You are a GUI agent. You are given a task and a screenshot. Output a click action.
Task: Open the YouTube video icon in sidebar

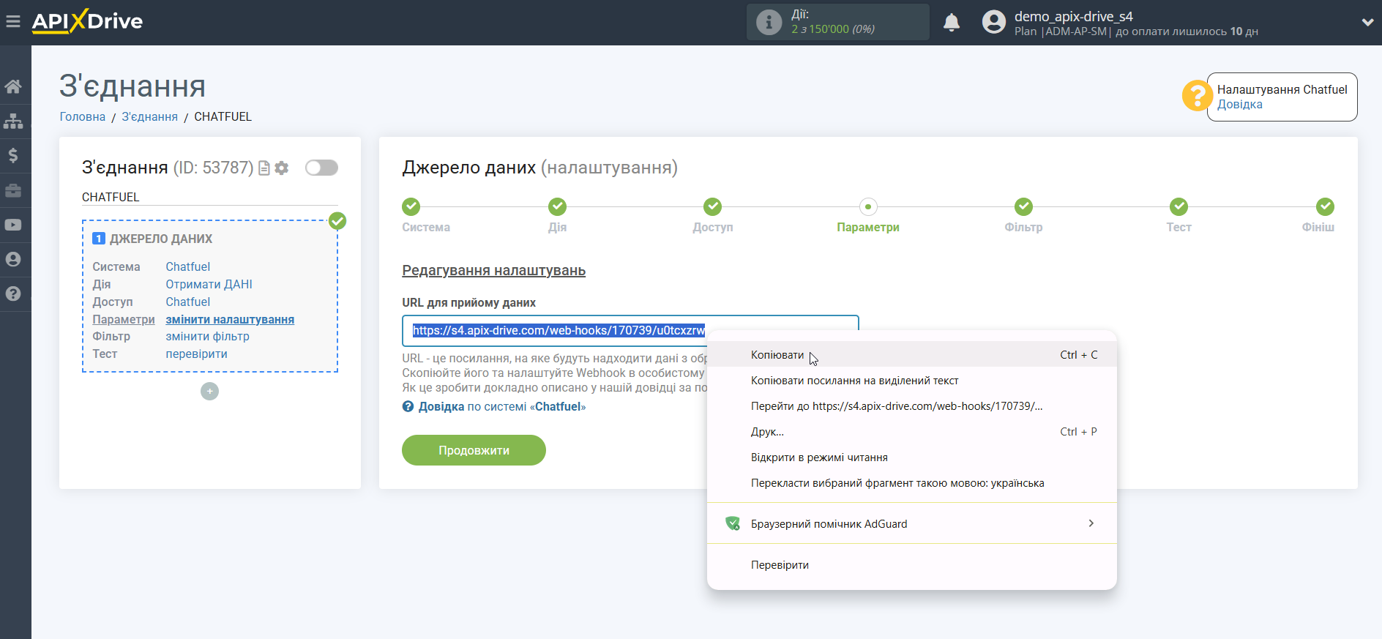pos(13,225)
